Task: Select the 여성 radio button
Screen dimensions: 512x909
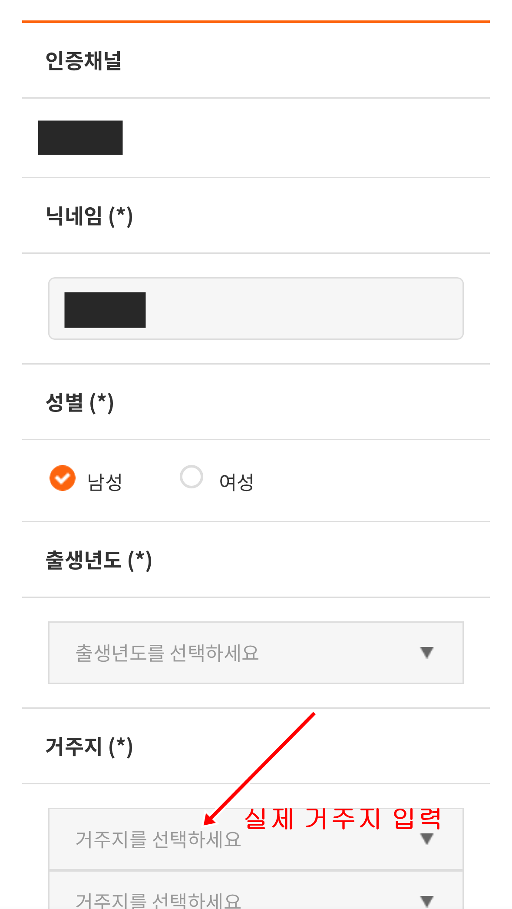Action: [191, 477]
